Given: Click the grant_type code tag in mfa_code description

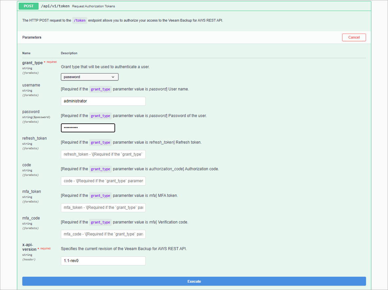Looking at the screenshot, I should [100, 222].
